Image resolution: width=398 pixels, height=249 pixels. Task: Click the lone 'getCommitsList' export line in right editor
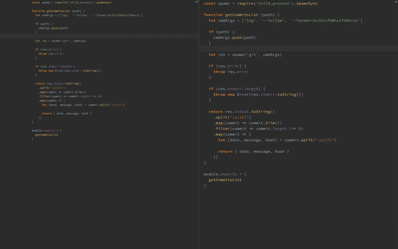coord(225,180)
